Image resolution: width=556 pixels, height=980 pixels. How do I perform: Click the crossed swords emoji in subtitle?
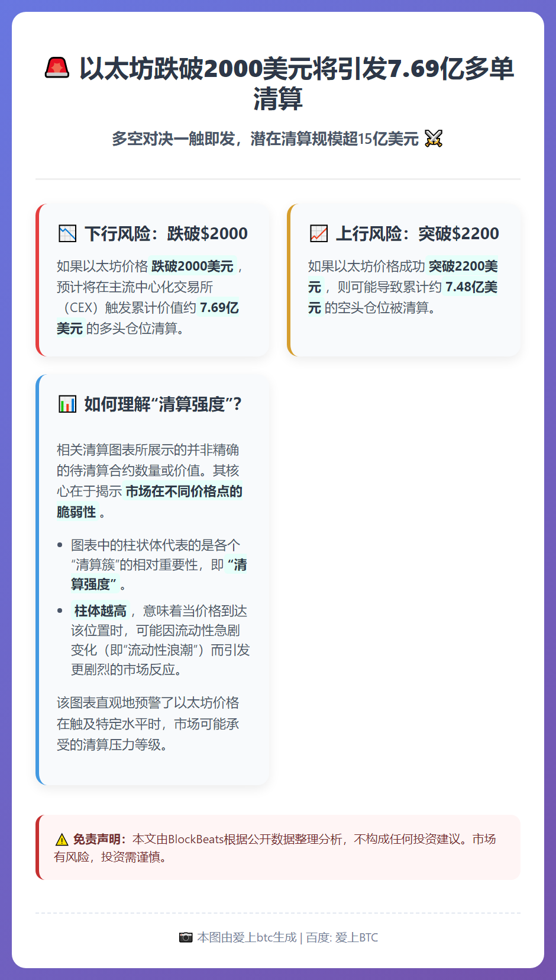point(434,139)
